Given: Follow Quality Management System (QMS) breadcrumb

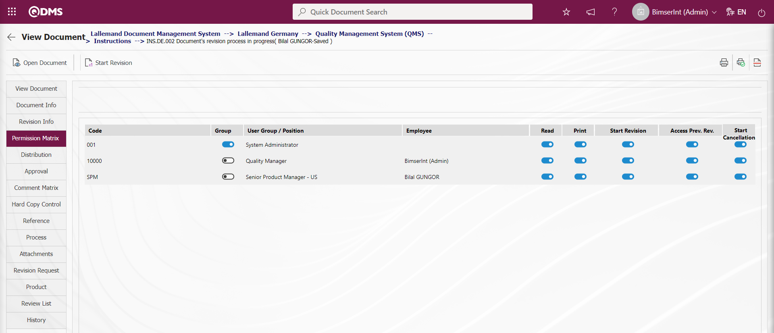Looking at the screenshot, I should [x=370, y=34].
